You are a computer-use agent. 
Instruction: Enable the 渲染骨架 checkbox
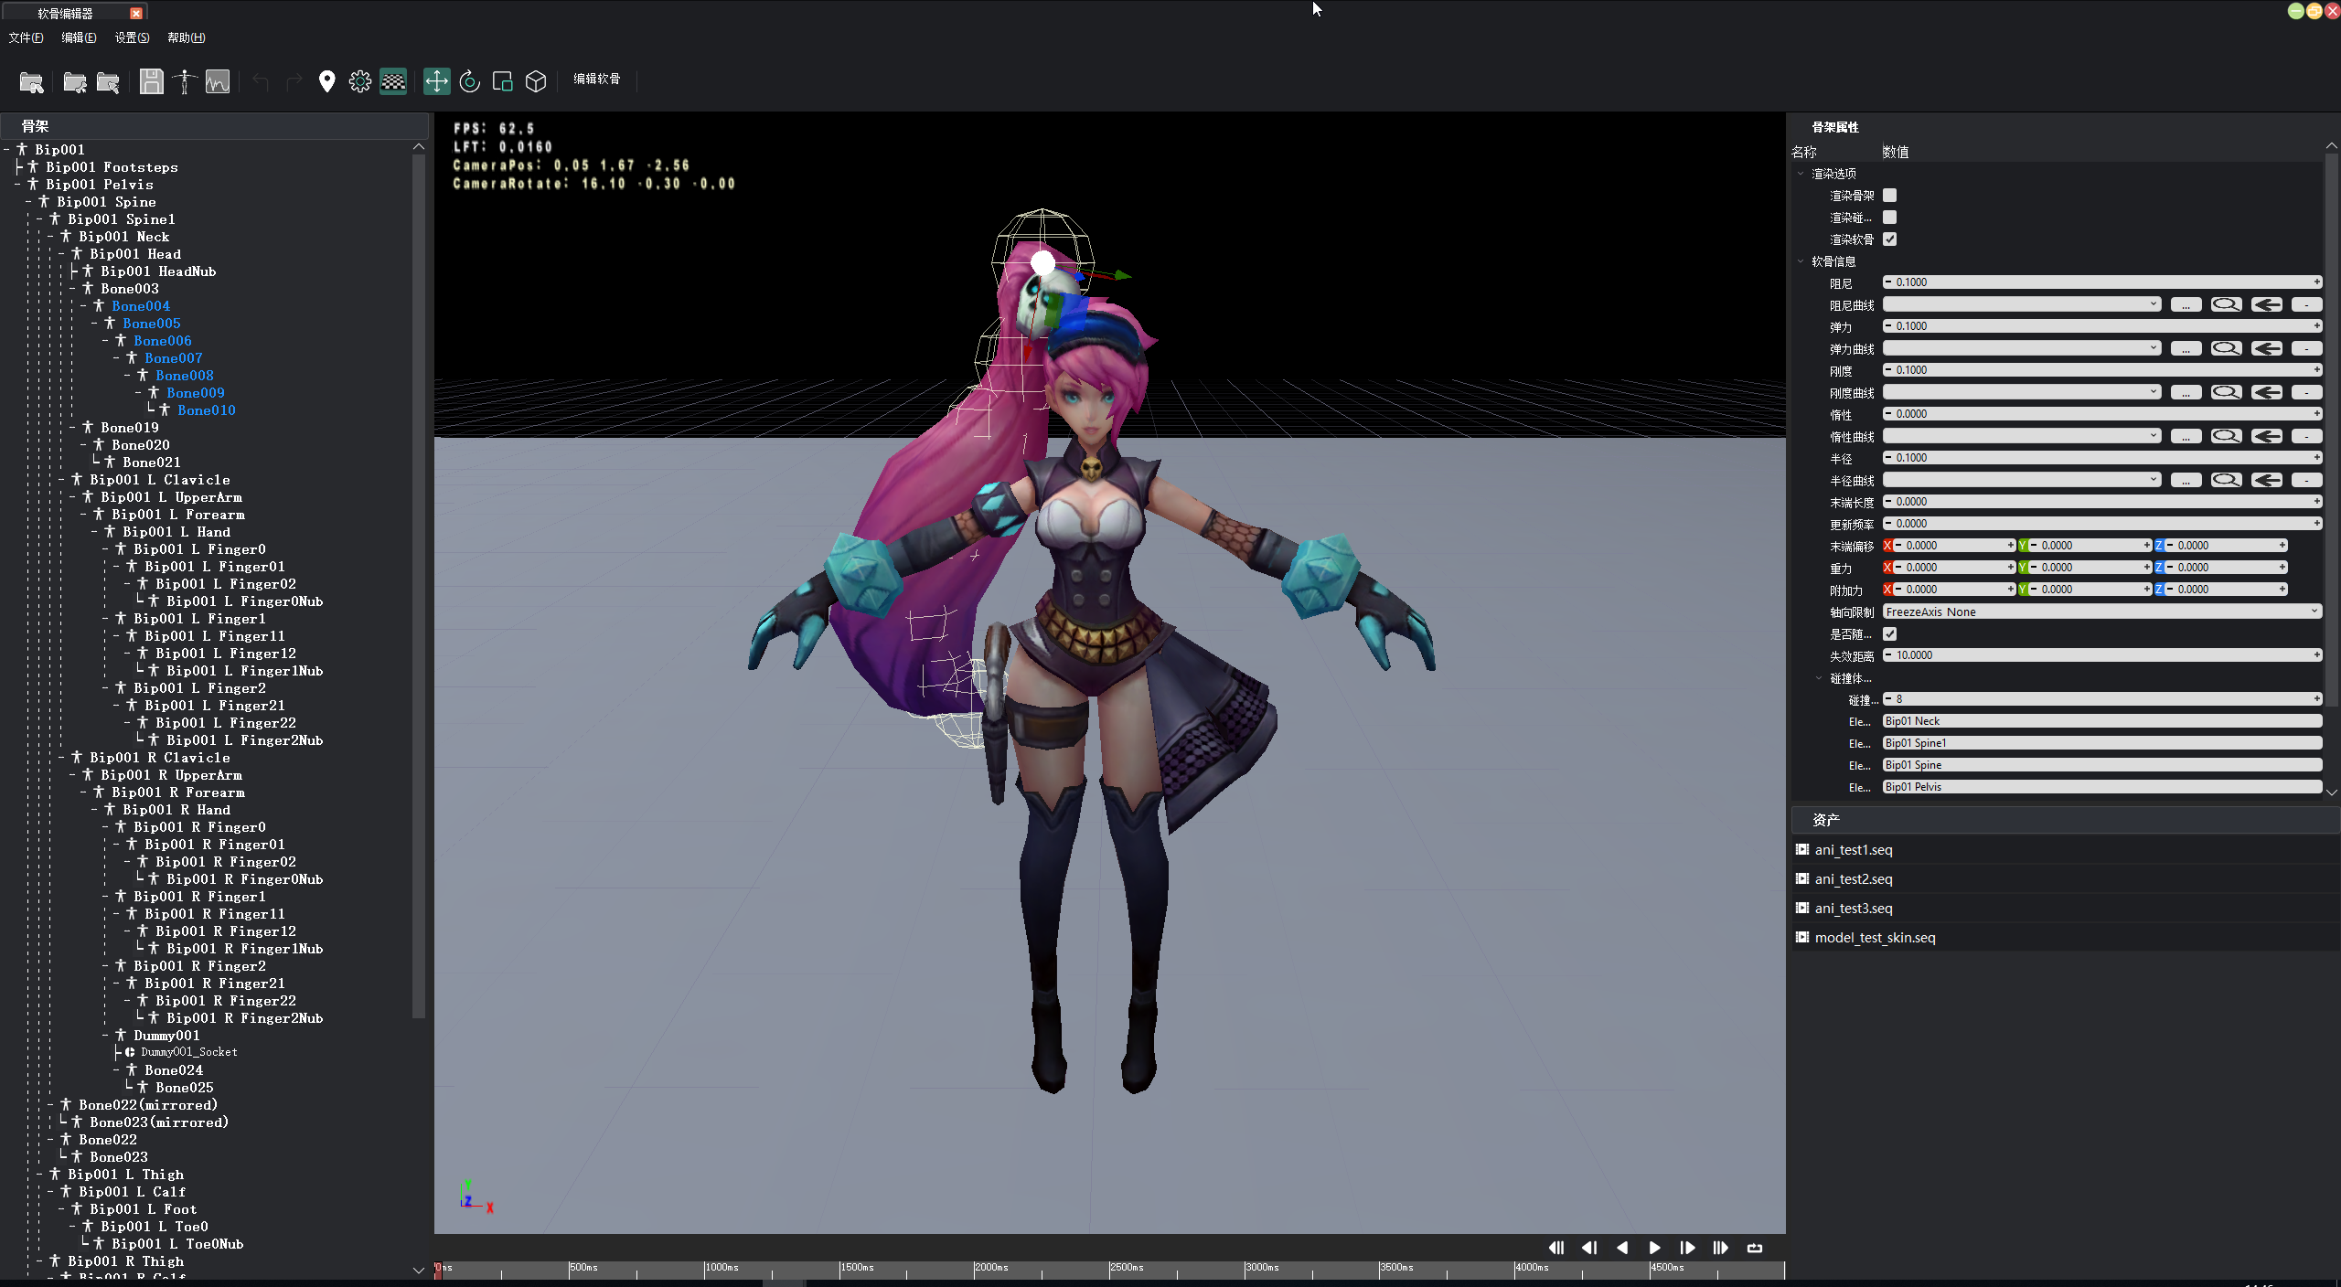pyautogui.click(x=1889, y=196)
